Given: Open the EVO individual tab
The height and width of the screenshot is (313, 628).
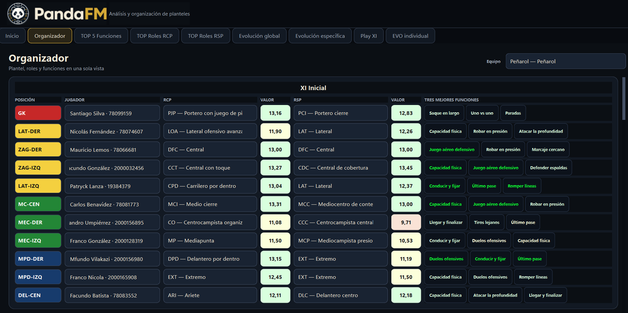Looking at the screenshot, I should point(410,36).
